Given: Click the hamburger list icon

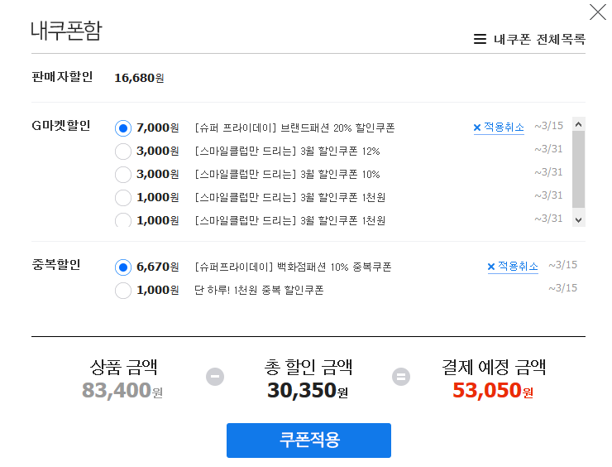Looking at the screenshot, I should click(x=480, y=39).
